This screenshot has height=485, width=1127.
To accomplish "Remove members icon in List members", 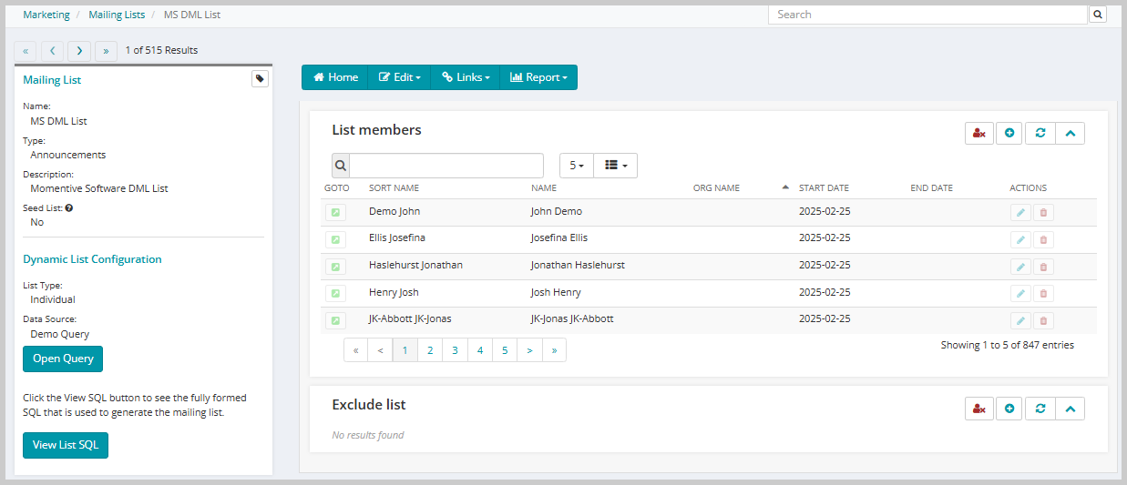I will point(979,133).
